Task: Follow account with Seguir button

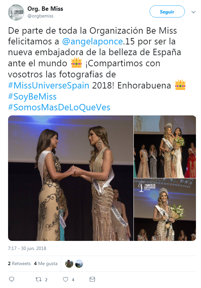Action: (167, 11)
